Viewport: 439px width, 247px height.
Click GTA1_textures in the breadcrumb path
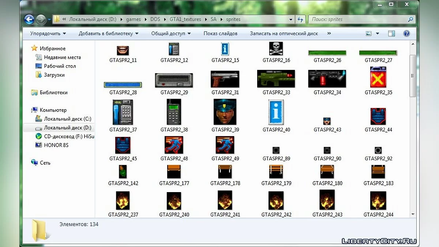tap(185, 19)
